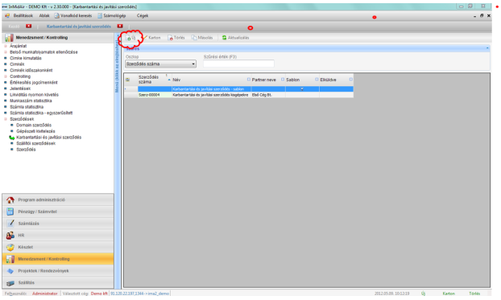Viewport: 501px width, 300px height.
Task: Open Címkék tree item
Action: [17, 64]
